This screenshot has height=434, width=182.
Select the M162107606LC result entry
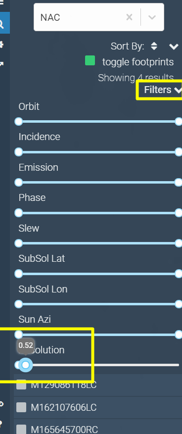click(x=98, y=407)
